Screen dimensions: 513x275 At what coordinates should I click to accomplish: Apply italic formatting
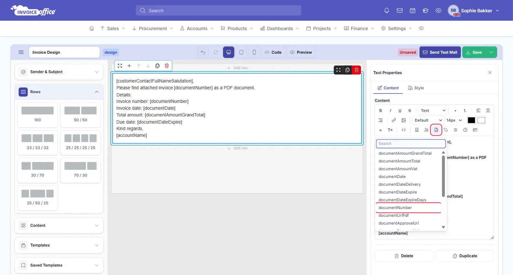click(390, 111)
